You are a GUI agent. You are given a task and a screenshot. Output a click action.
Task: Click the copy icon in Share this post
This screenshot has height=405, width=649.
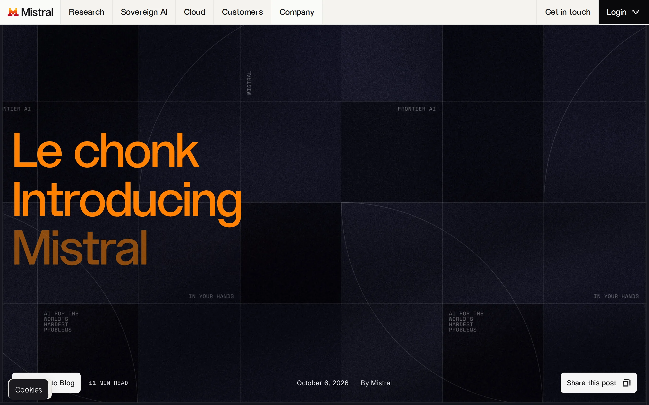pos(626,383)
